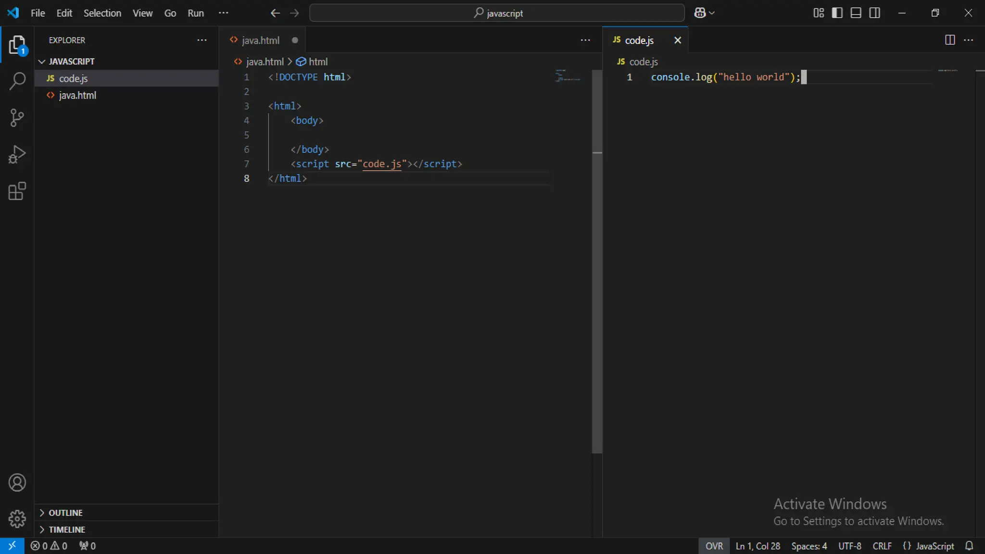Click the javascript command center search box
Screen dimensions: 985x554
[497, 13]
